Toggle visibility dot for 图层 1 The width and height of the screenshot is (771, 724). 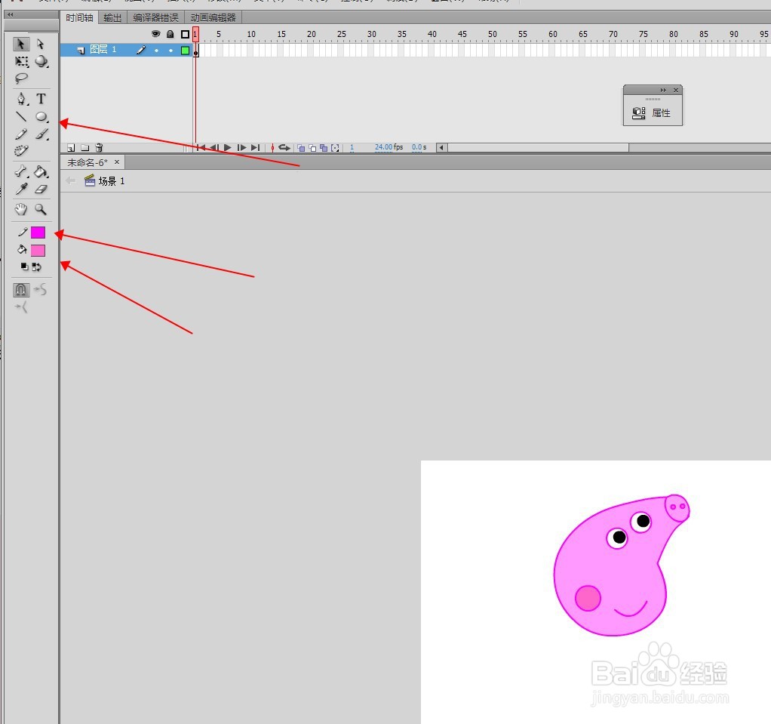156,50
